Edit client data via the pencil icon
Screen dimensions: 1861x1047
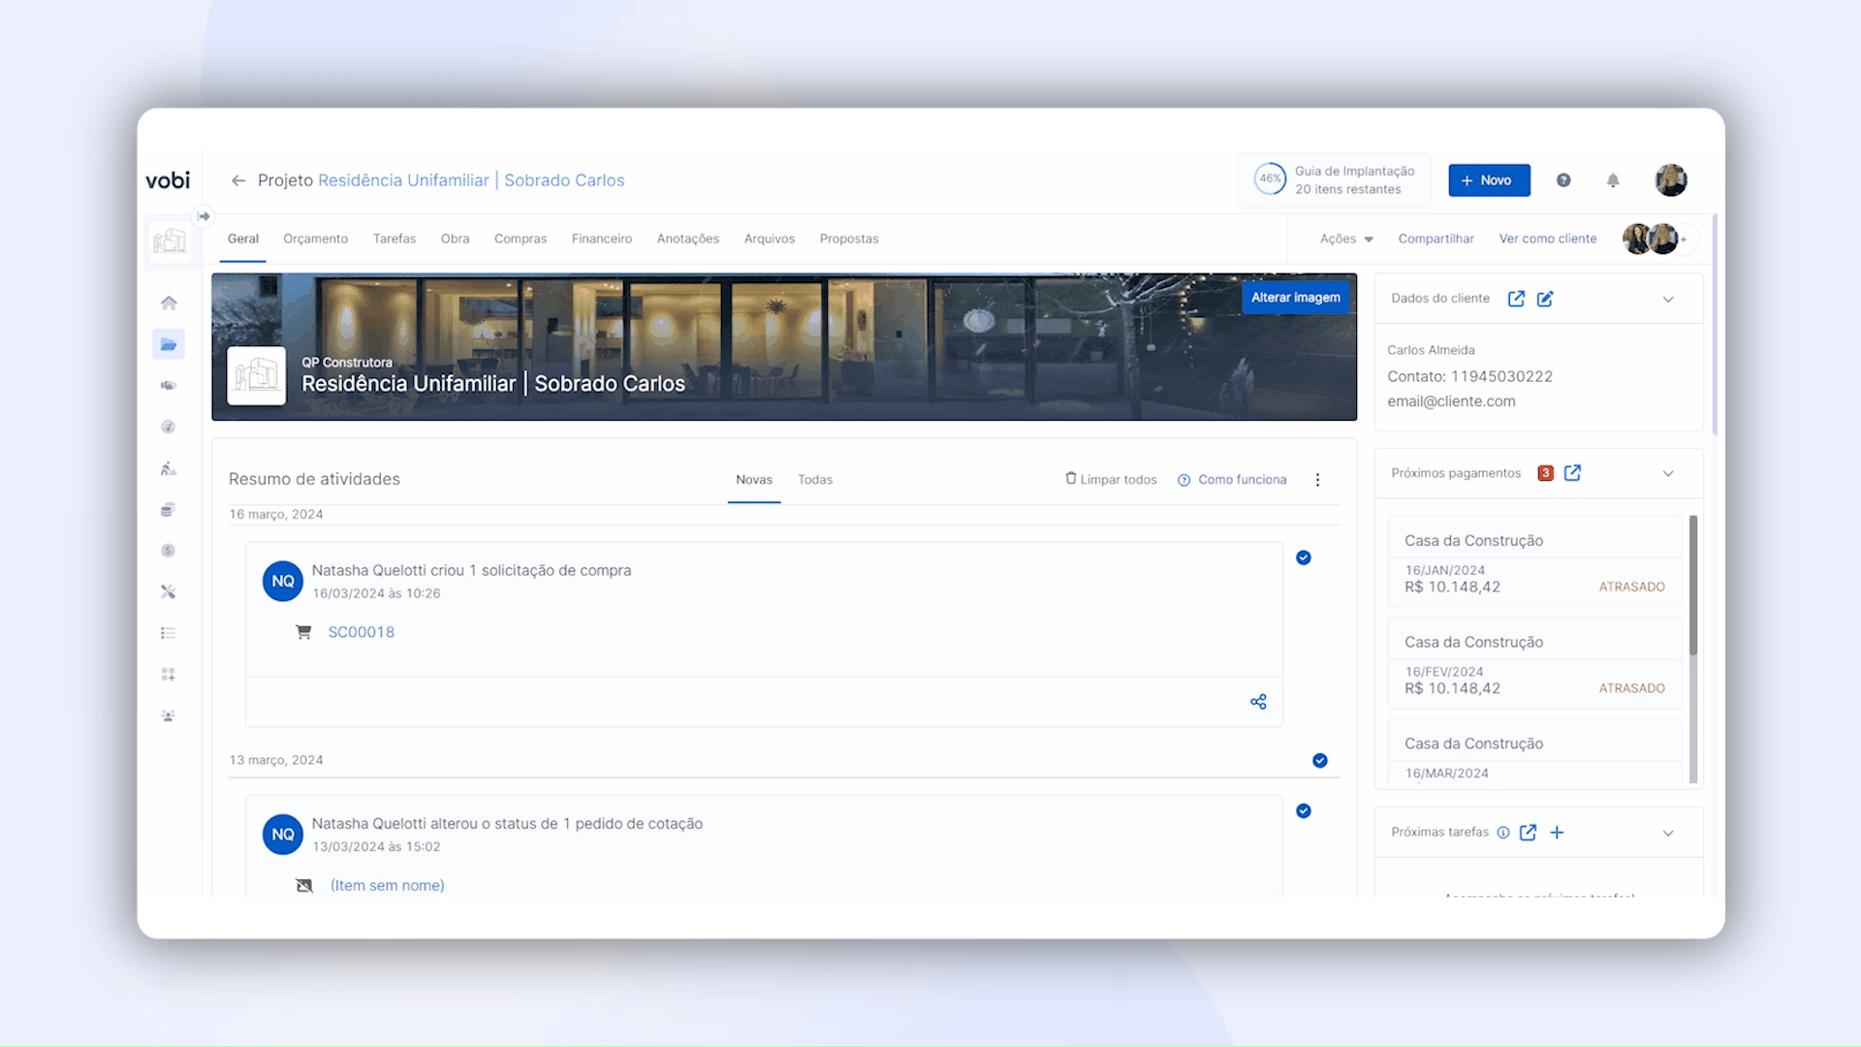pos(1545,299)
